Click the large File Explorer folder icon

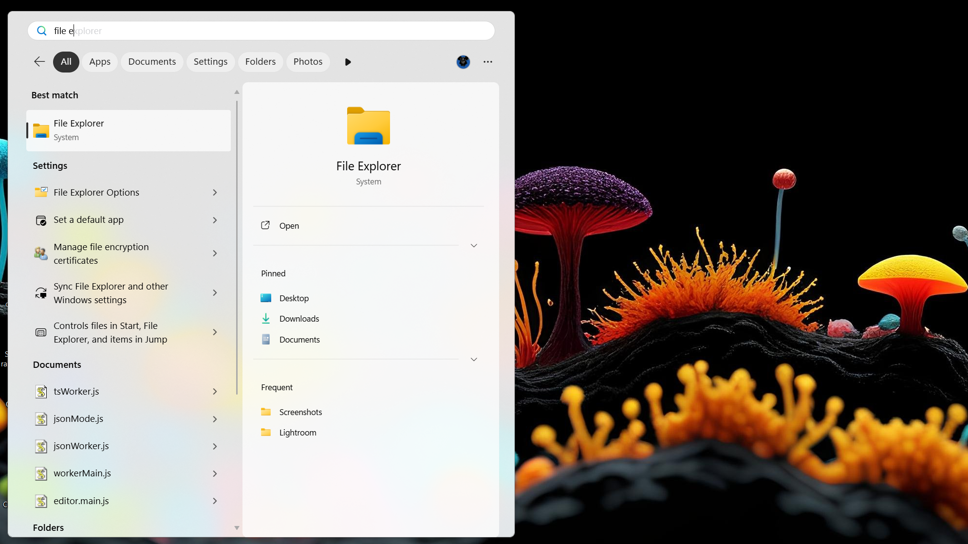click(x=369, y=126)
